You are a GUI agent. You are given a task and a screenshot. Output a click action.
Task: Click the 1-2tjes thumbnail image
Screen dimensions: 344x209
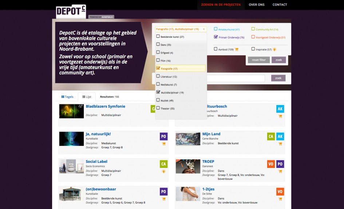pyautogui.click(x=188, y=194)
